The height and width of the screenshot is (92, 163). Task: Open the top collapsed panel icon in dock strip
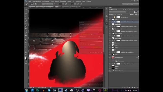click(x=107, y=9)
